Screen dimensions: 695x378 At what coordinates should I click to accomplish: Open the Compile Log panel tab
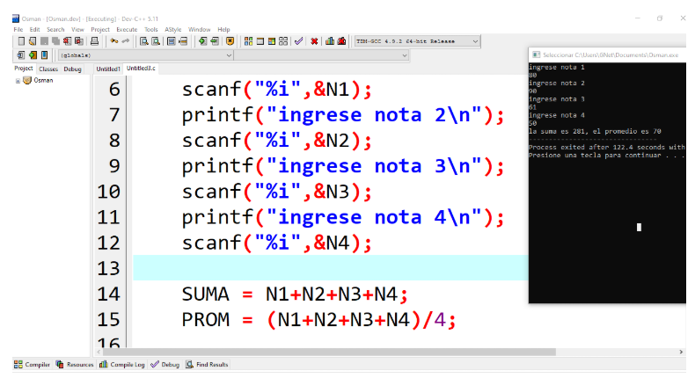(x=121, y=364)
